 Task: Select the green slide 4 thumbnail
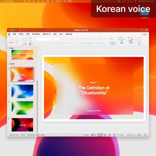22,108
